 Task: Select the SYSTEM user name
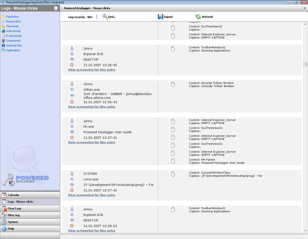click(90, 174)
